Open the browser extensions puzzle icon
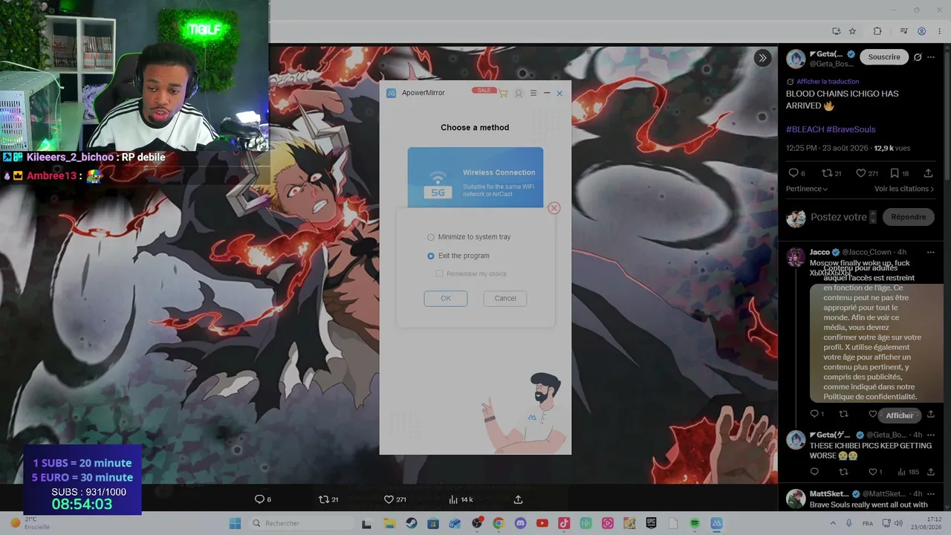The width and height of the screenshot is (951, 535). (x=877, y=31)
